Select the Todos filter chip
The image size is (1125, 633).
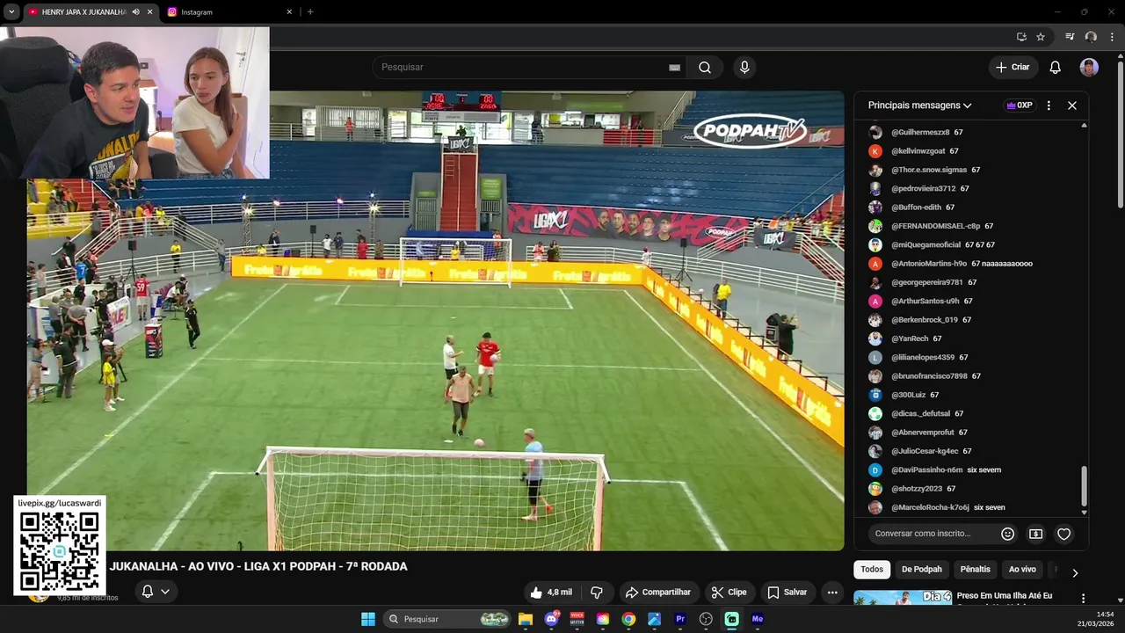point(872,570)
